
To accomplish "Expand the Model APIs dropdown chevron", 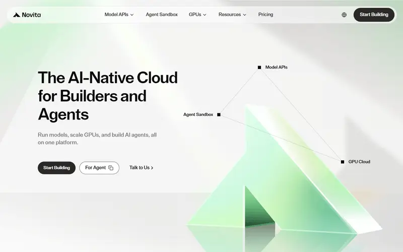I will 132,15.
